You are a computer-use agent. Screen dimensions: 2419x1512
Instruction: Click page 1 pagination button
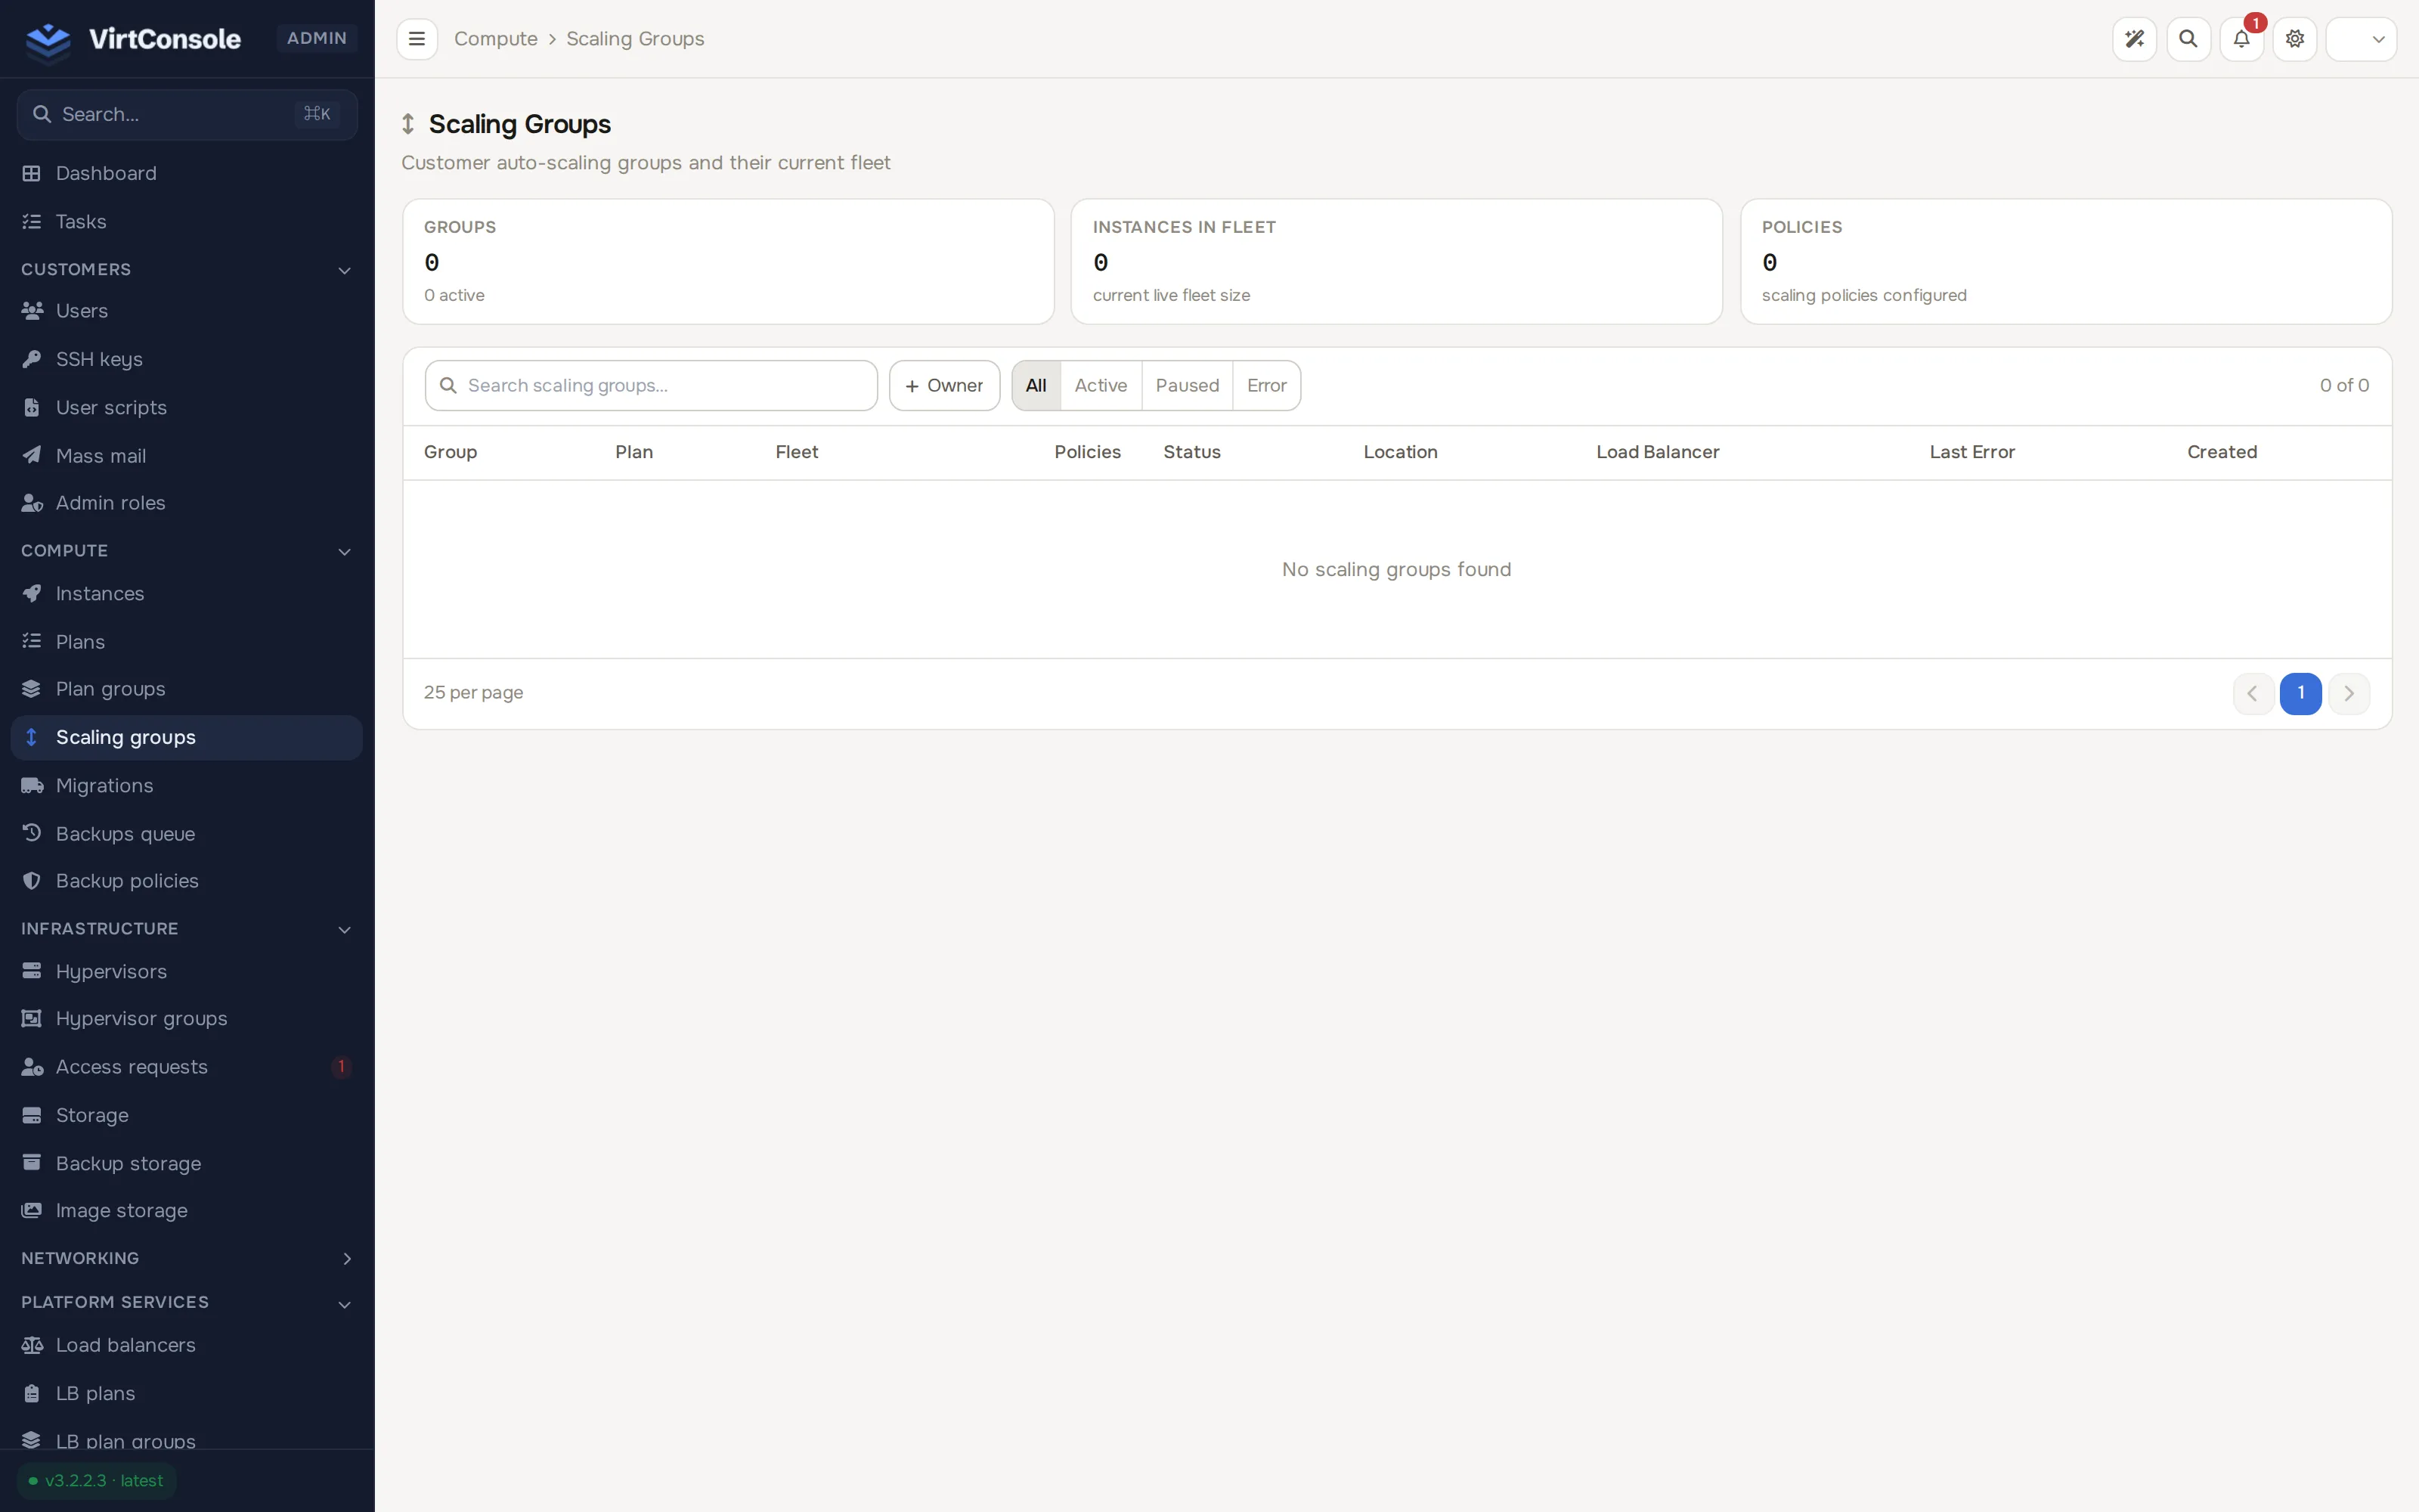pos(2300,693)
